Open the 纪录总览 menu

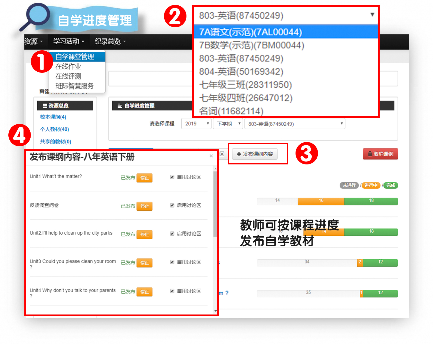pyautogui.click(x=110, y=41)
